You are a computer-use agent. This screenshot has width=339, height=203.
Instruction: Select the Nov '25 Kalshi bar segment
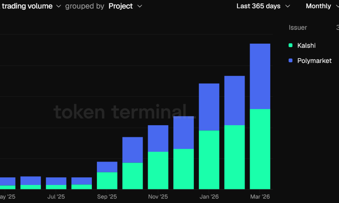158,170
